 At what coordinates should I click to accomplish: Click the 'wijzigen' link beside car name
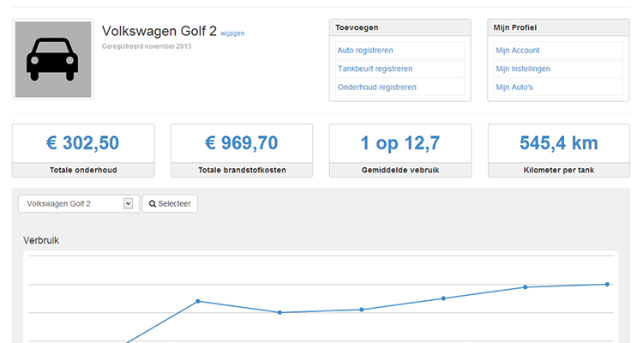point(232,33)
